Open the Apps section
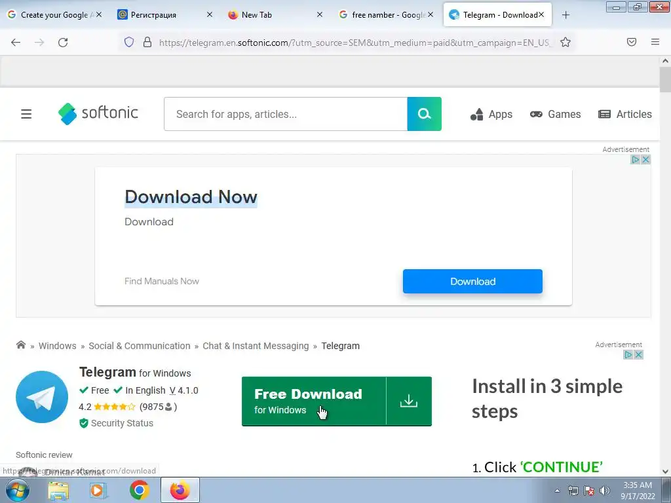Viewport: 671px width, 503px height. [491, 114]
